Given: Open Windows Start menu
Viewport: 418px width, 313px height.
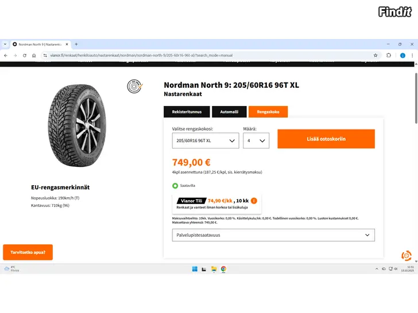Looking at the screenshot, I should [194, 269].
